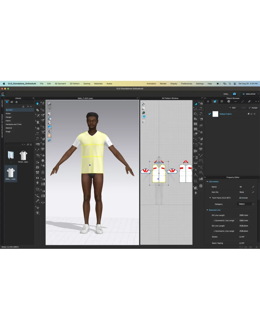Open the Category Pattern dropdown
Viewport: 260px width, 330px height.
245,204
